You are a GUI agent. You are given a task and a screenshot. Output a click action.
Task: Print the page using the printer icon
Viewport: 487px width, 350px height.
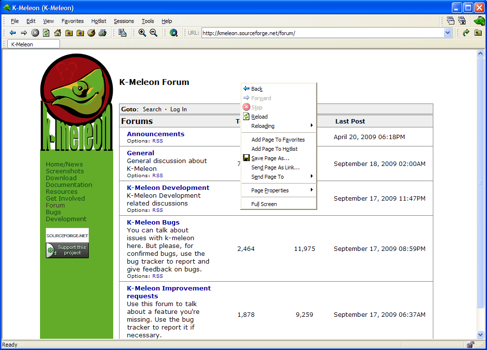[x=102, y=33]
